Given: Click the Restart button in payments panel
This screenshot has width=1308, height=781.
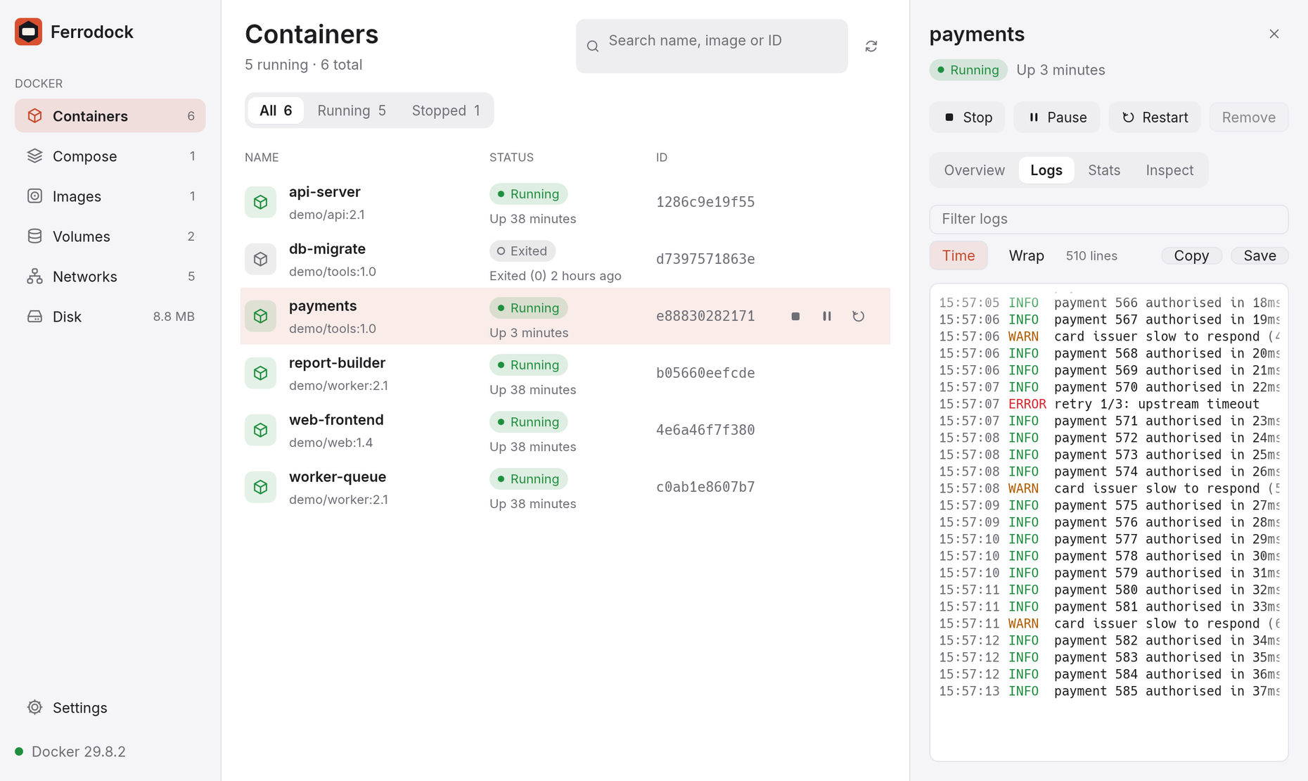Looking at the screenshot, I should pyautogui.click(x=1155, y=118).
